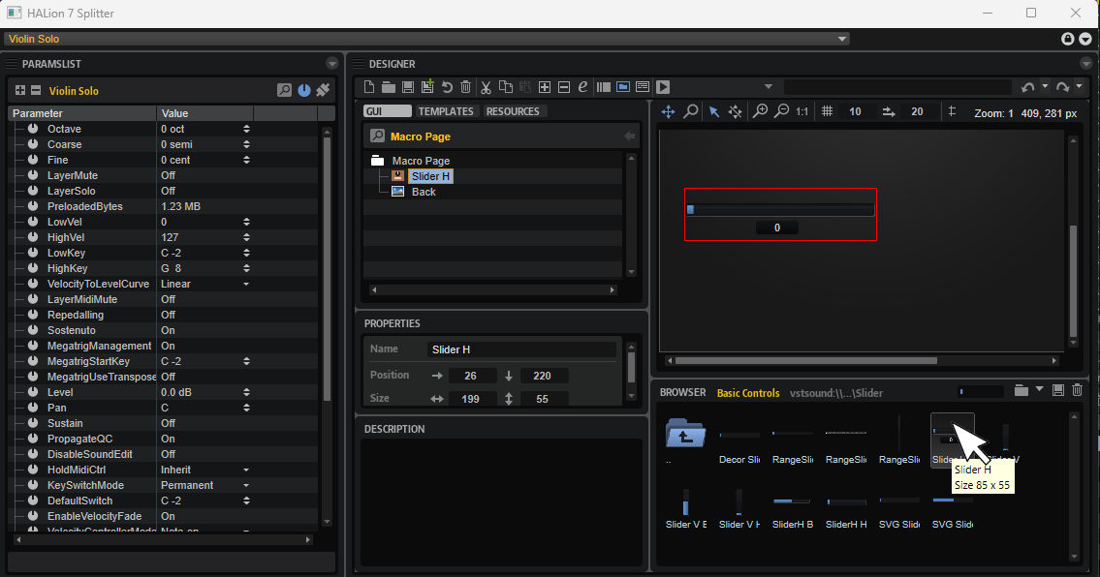Click the Name field containing Slider H

tap(521, 349)
